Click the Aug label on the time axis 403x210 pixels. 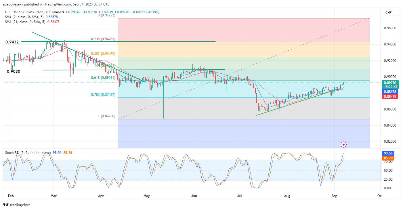point(287,196)
